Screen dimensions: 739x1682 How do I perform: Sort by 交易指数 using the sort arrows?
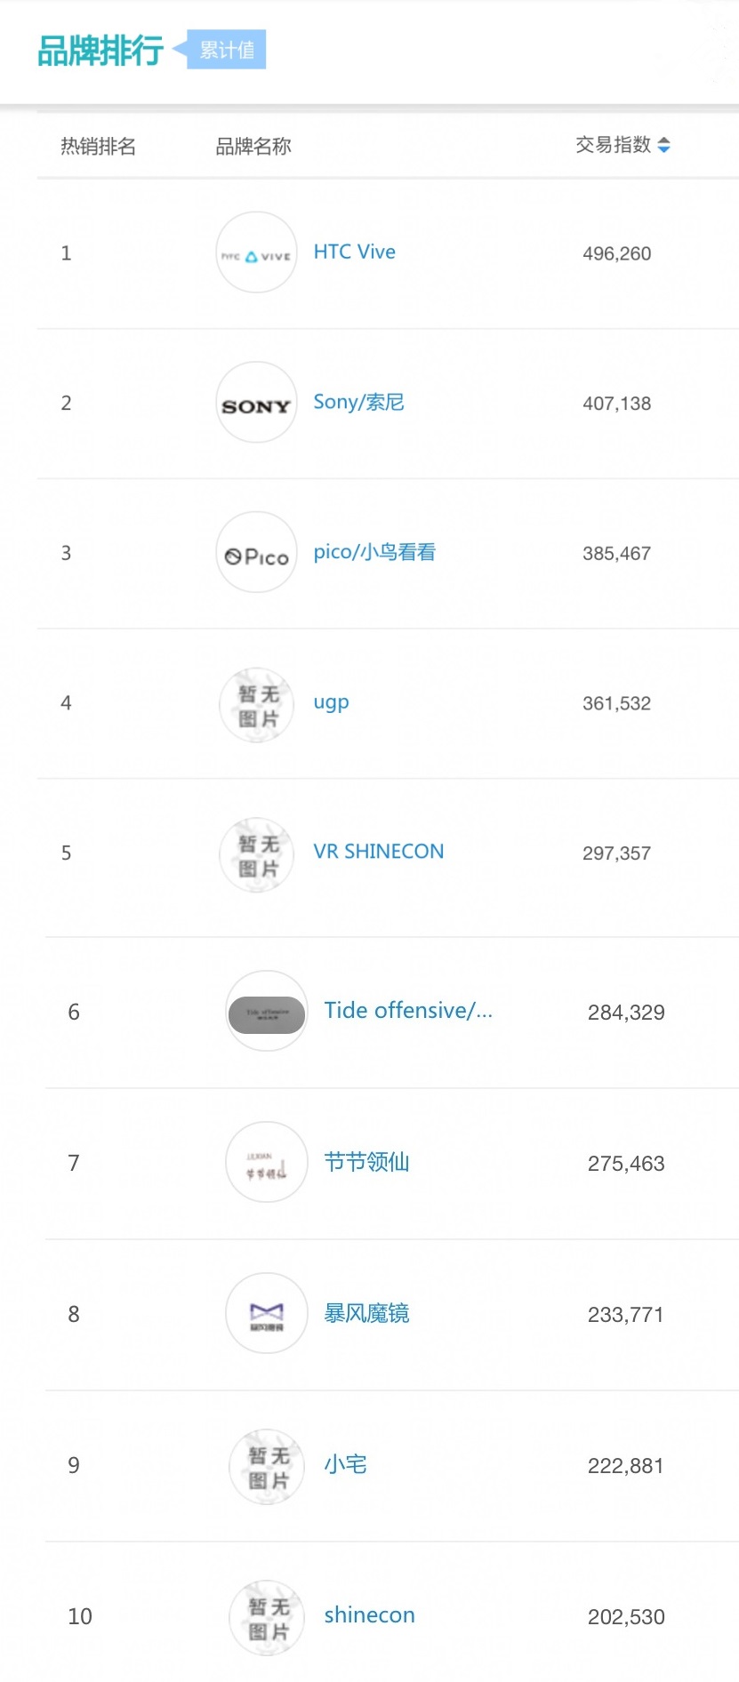pos(663,145)
